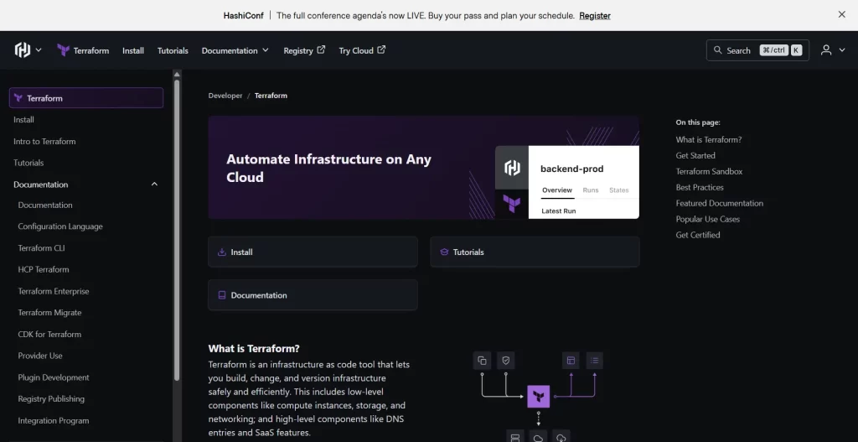The width and height of the screenshot is (858, 442).
Task: Open Registry external link in navbar
Action: (x=304, y=50)
